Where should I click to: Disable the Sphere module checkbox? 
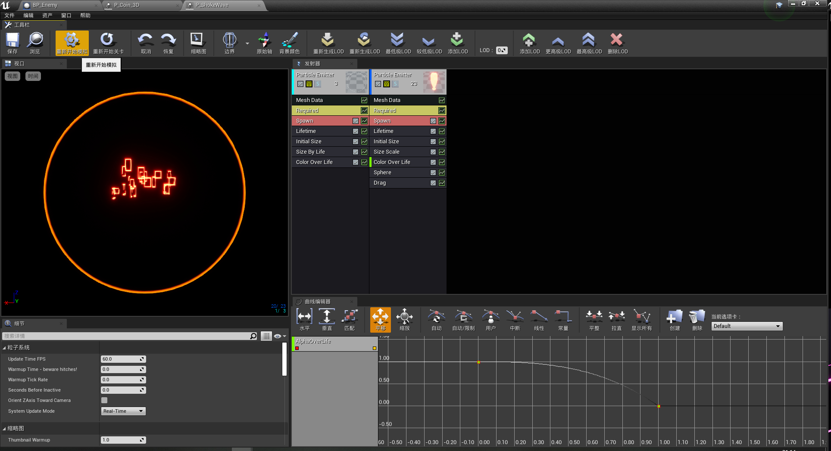point(433,173)
